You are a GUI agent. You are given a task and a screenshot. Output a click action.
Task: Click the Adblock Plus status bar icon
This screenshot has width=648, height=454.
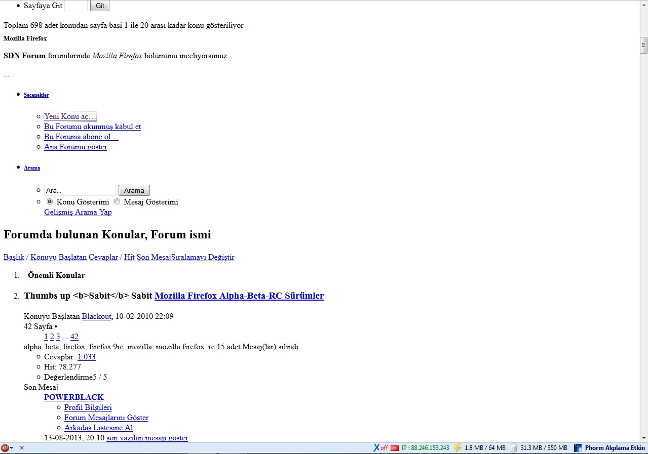(5, 448)
